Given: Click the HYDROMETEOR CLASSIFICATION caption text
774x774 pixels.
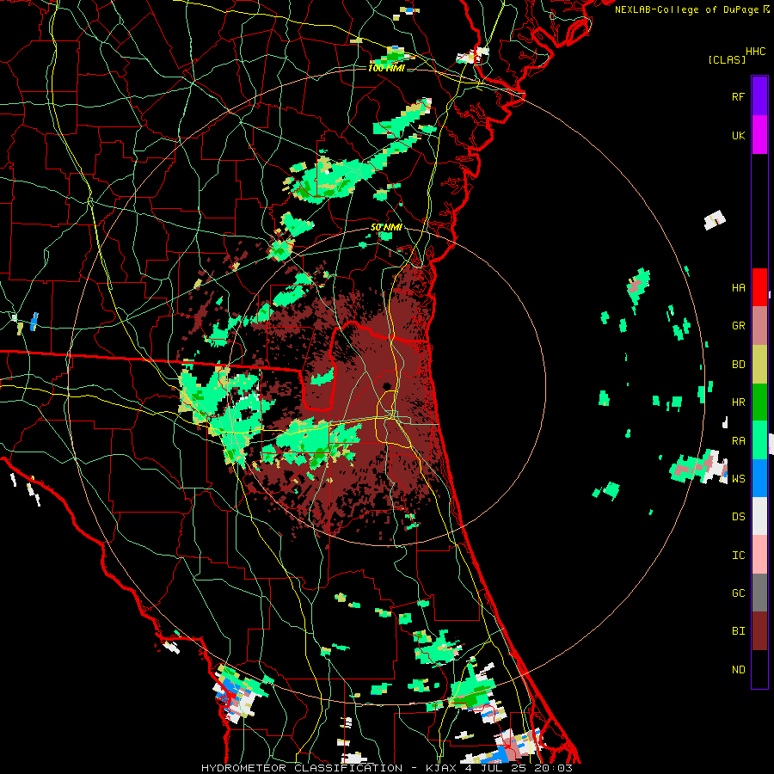Looking at the screenshot, I should (302, 768).
